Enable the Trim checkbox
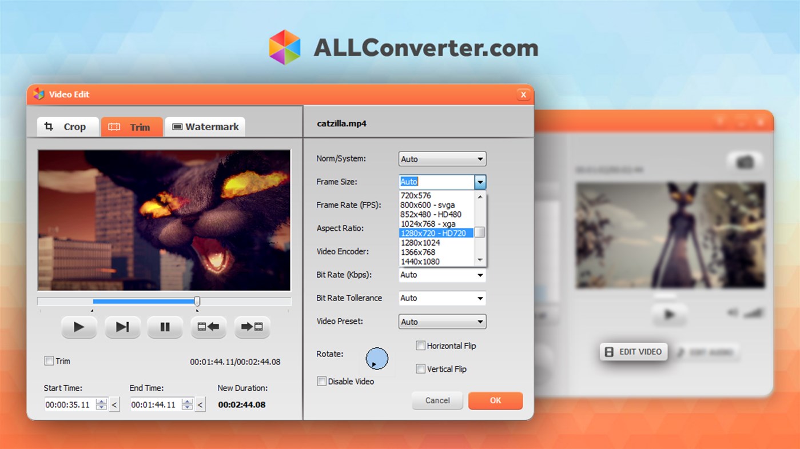Screen dimensions: 800x449 click(x=49, y=361)
